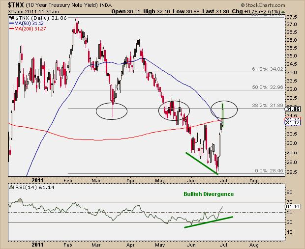The width and height of the screenshot is (305, 249).
Task: Select the 'MA(200) 31.27' legend entry
Action: (x=30, y=29)
